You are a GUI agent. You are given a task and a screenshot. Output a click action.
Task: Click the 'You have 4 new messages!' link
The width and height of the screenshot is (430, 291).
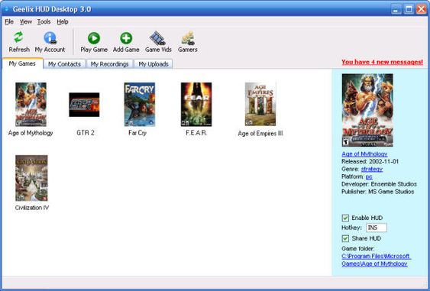[383, 62]
